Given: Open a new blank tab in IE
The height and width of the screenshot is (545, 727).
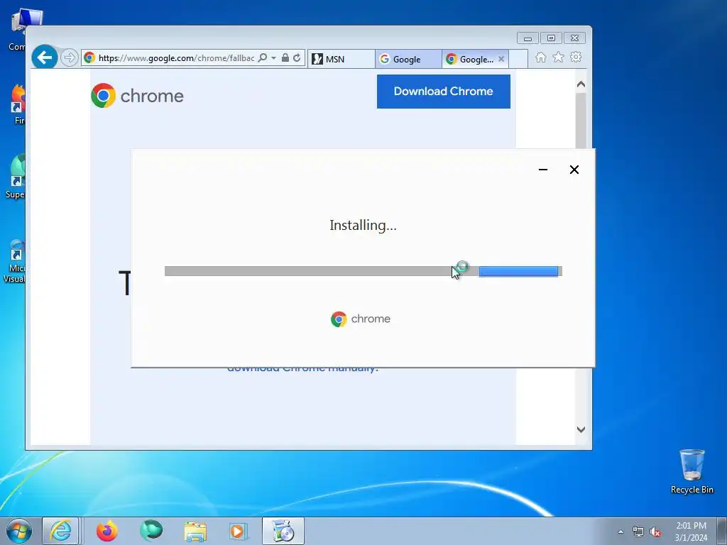Looking at the screenshot, I should click(518, 59).
